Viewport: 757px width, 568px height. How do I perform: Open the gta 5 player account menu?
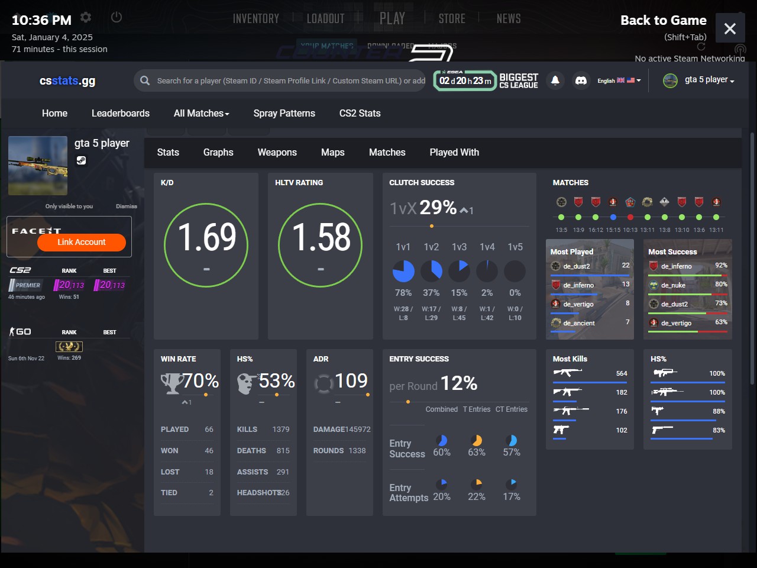click(698, 80)
